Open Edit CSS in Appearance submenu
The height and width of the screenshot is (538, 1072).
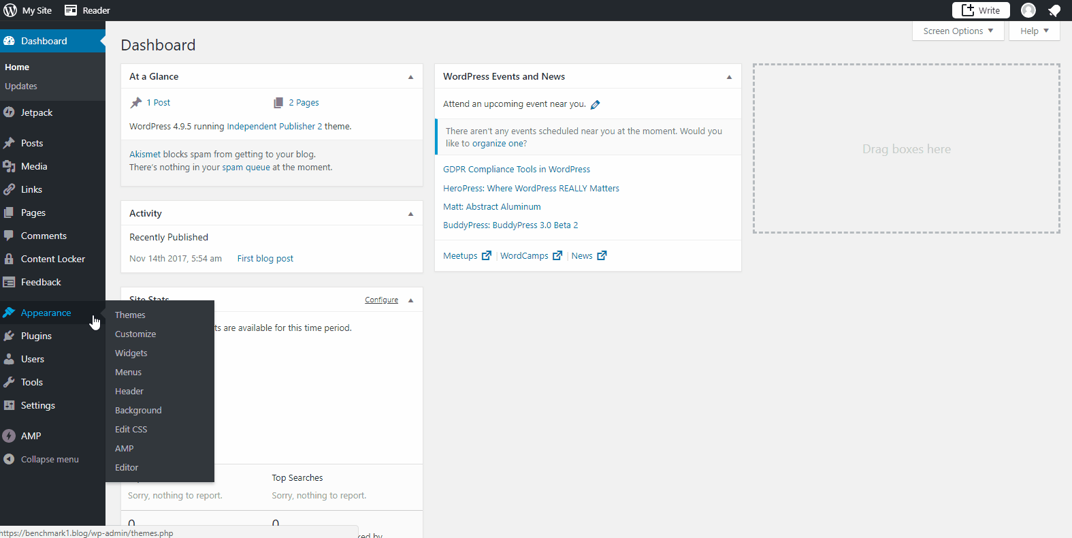pos(131,429)
